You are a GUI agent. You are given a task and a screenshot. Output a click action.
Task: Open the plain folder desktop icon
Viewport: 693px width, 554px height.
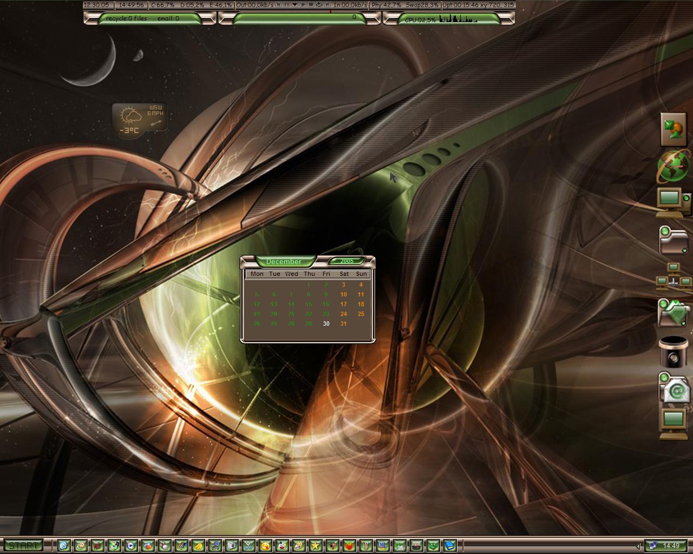tap(673, 240)
